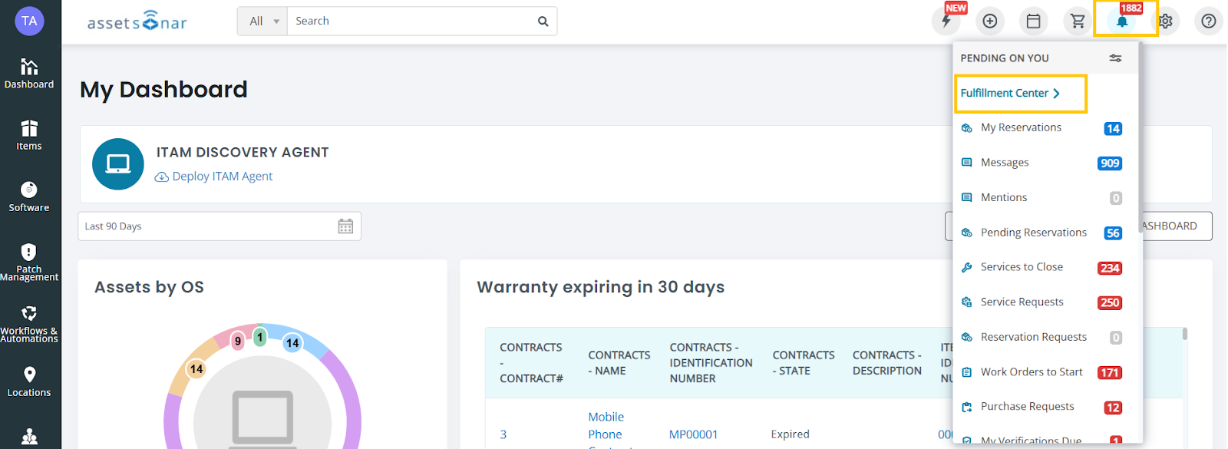
Task: Open the settings gear icon
Action: pos(1166,21)
